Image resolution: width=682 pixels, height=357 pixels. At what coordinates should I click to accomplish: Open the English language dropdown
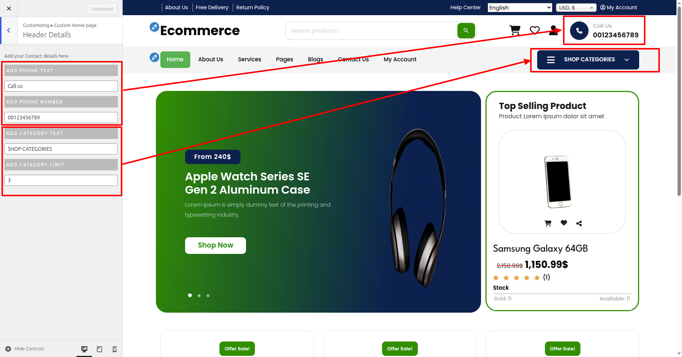520,8
